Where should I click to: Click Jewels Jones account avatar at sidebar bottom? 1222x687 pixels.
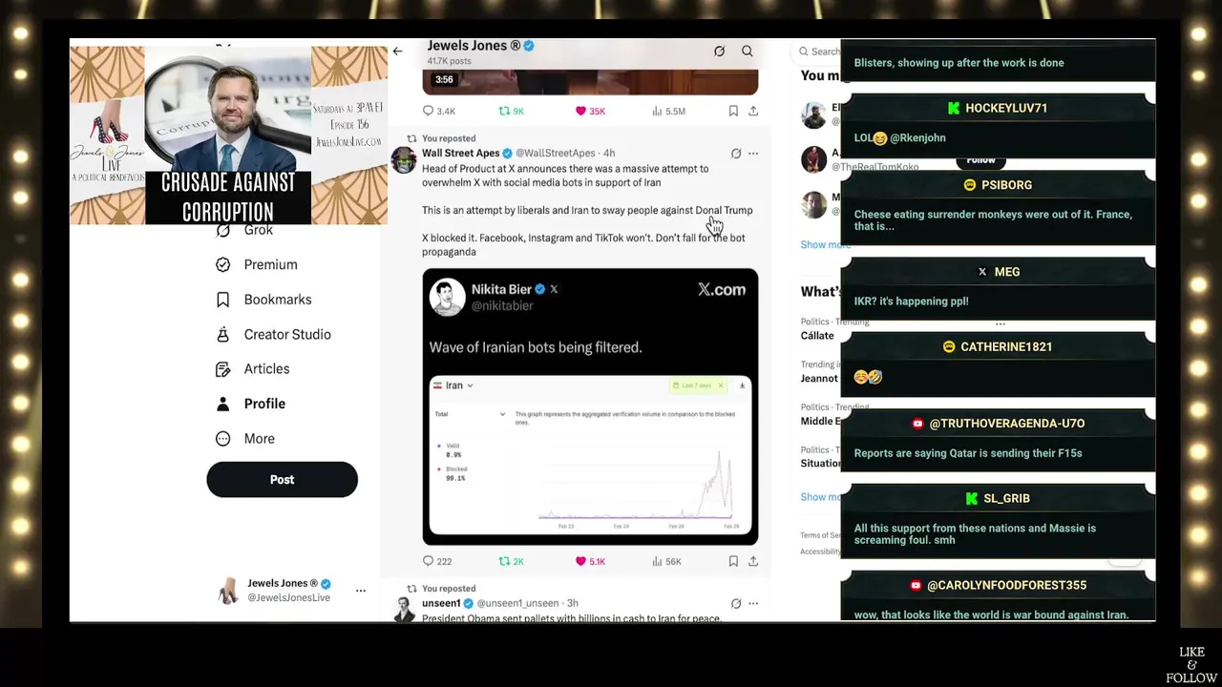pos(228,591)
